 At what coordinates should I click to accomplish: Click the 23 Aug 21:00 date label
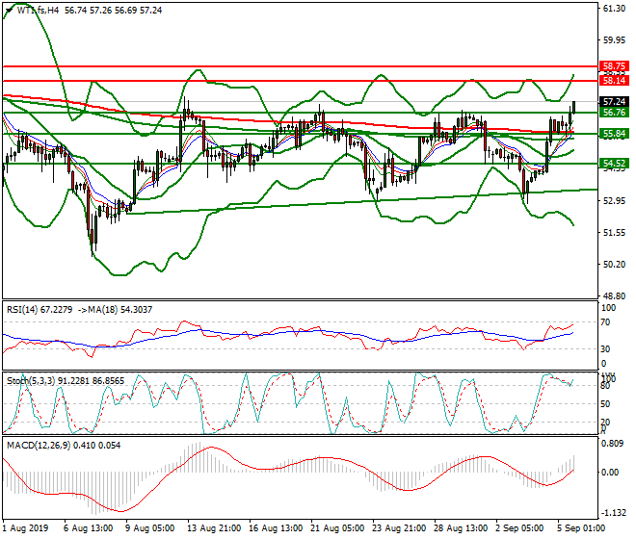pyautogui.click(x=399, y=528)
